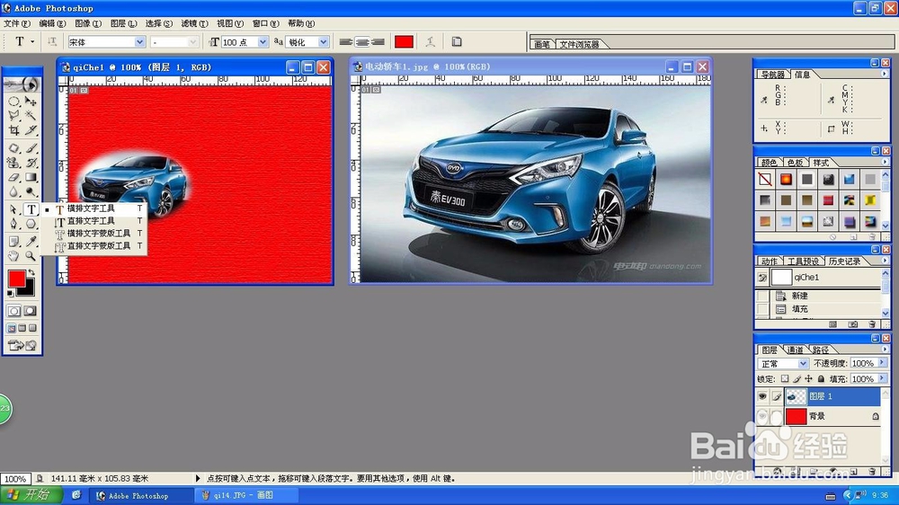Image resolution: width=899 pixels, height=505 pixels.
Task: Open font family dropdown 宋体
Action: coord(139,42)
